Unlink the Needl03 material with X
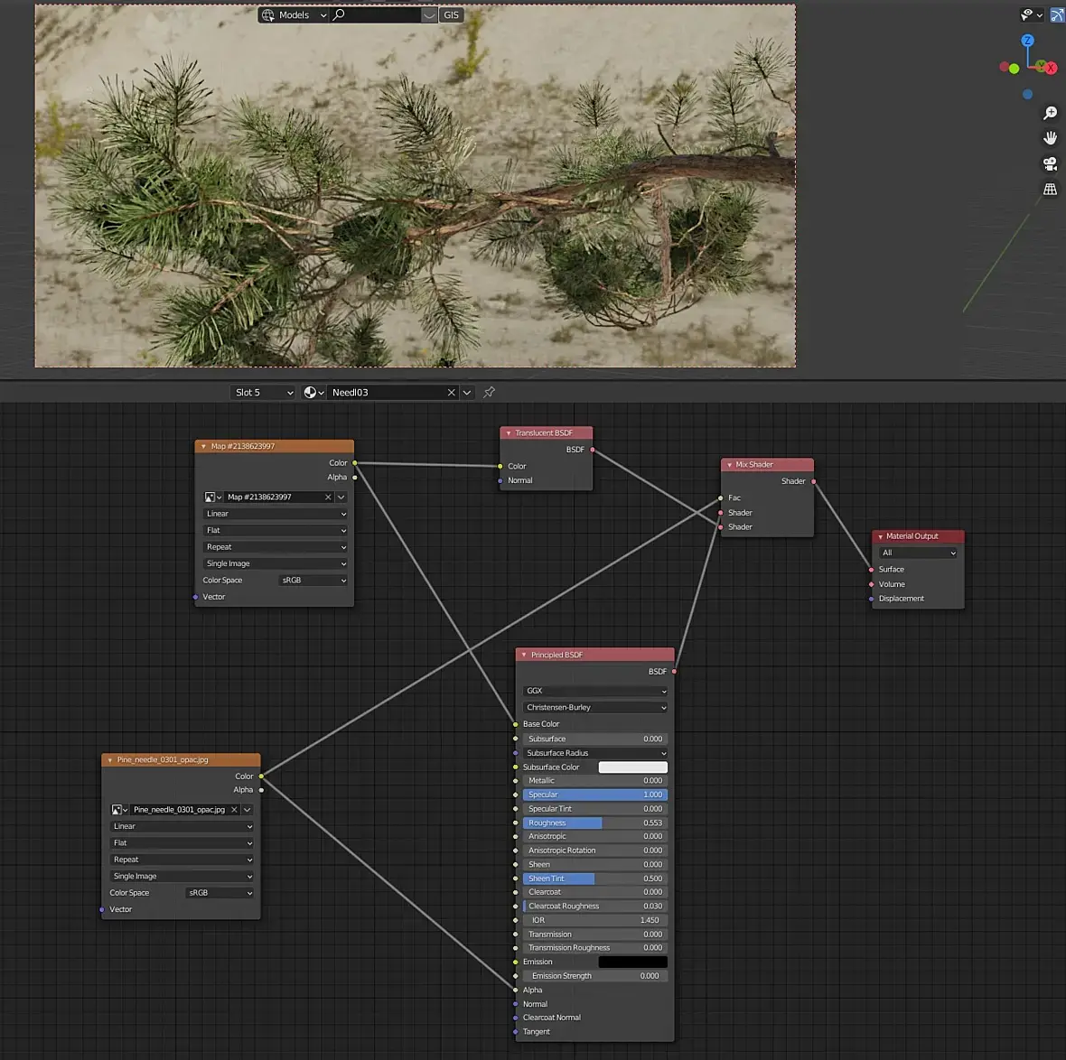Viewport: 1066px width, 1060px height. click(x=451, y=392)
